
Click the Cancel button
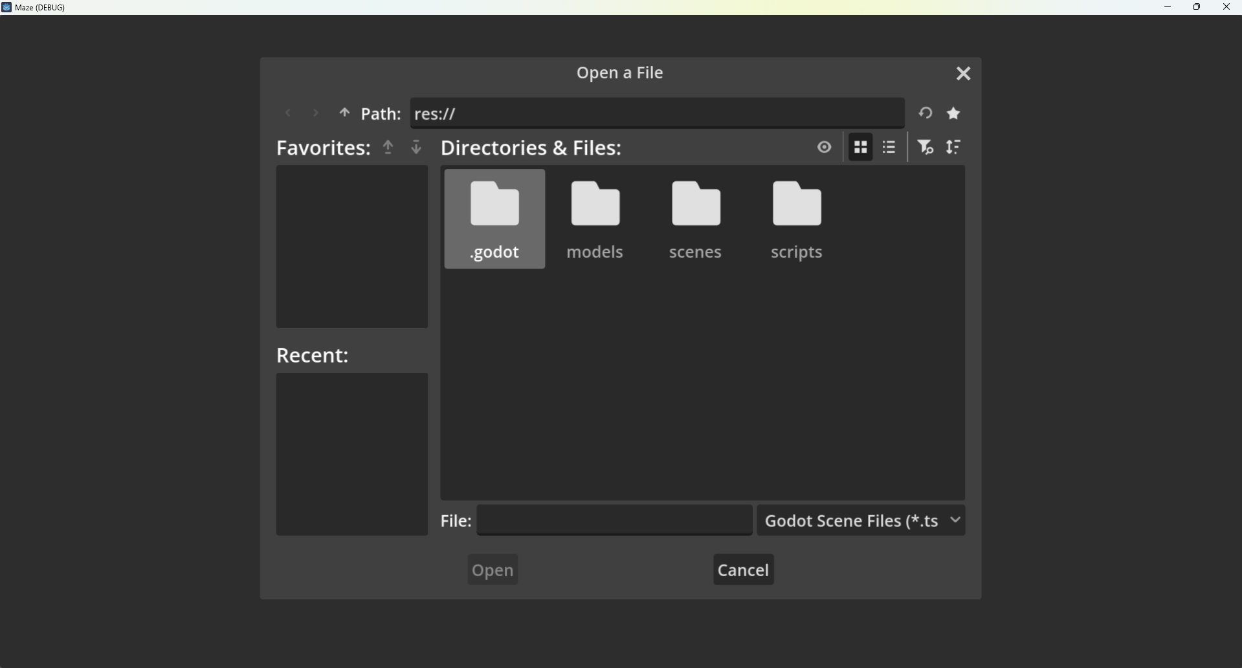(x=744, y=570)
